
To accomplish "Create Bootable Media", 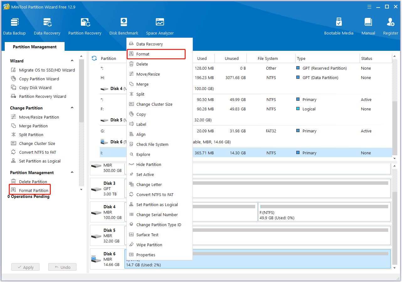I will coord(339,27).
